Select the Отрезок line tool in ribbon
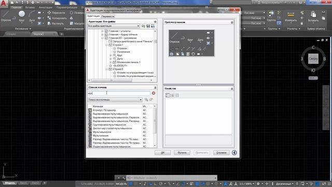Viewport: 332px width, 187px height. pos(6,16)
